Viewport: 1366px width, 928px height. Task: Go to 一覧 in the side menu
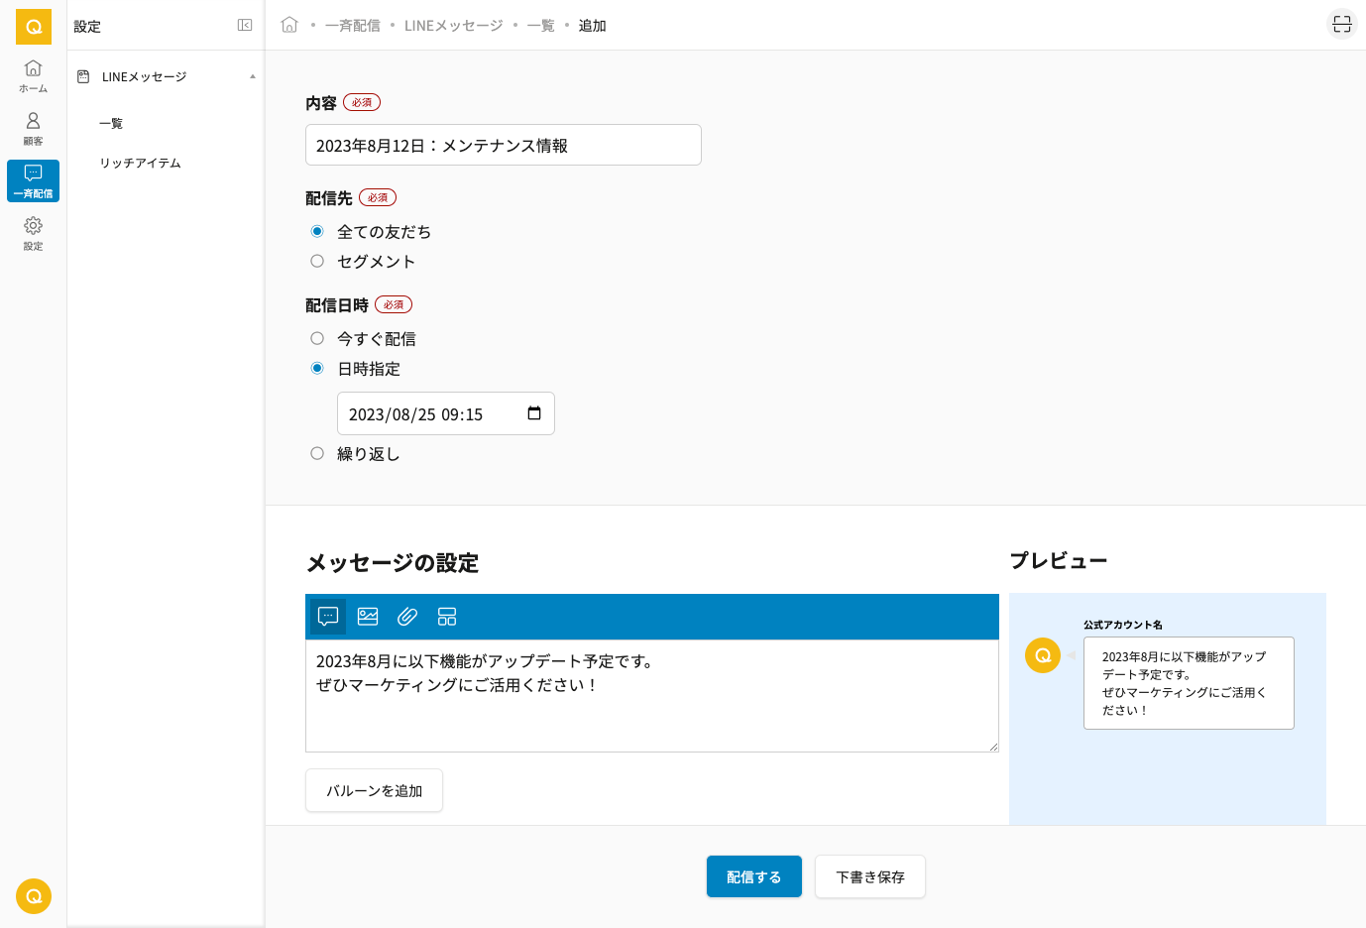click(111, 123)
